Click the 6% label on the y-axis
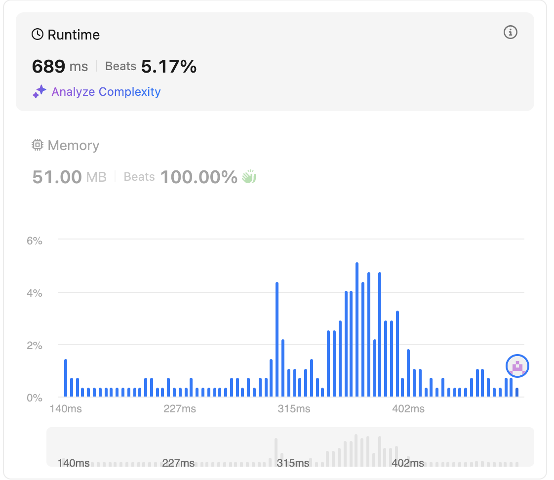554x480 pixels. click(34, 241)
